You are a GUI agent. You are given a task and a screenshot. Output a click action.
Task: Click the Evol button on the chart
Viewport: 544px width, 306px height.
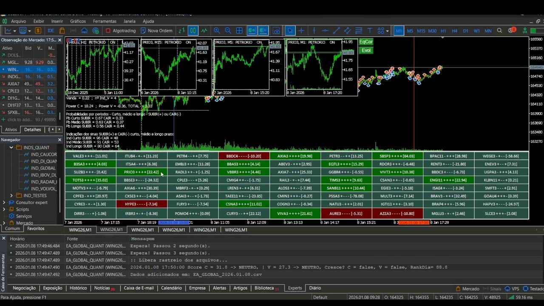(366, 50)
